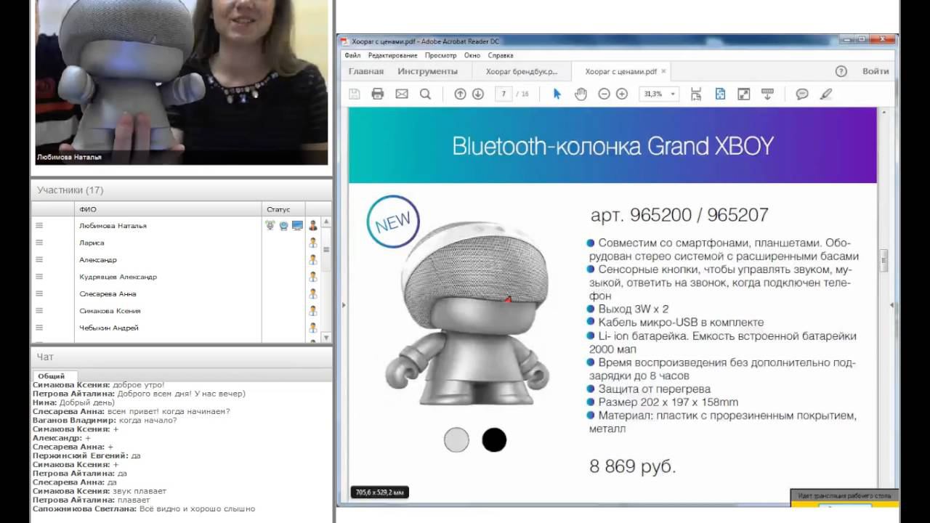Open the row menu handle for Лариса
This screenshot has width=930, height=523.
39,243
